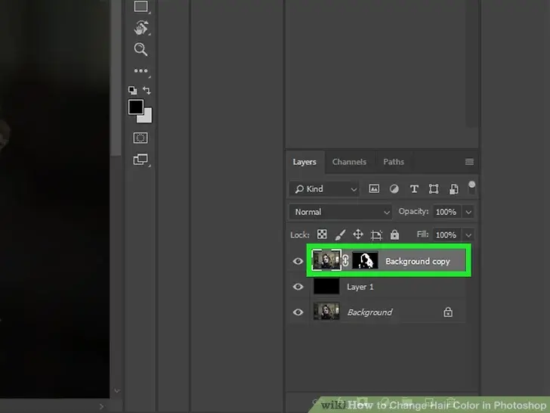Click the lock transparent pixels icon

click(322, 235)
